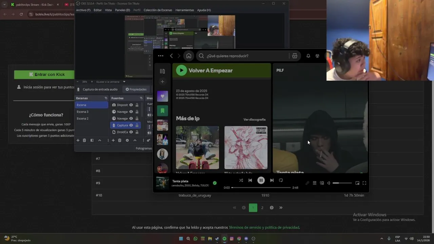Add a new source in OBS Fuentes panel

[113, 140]
